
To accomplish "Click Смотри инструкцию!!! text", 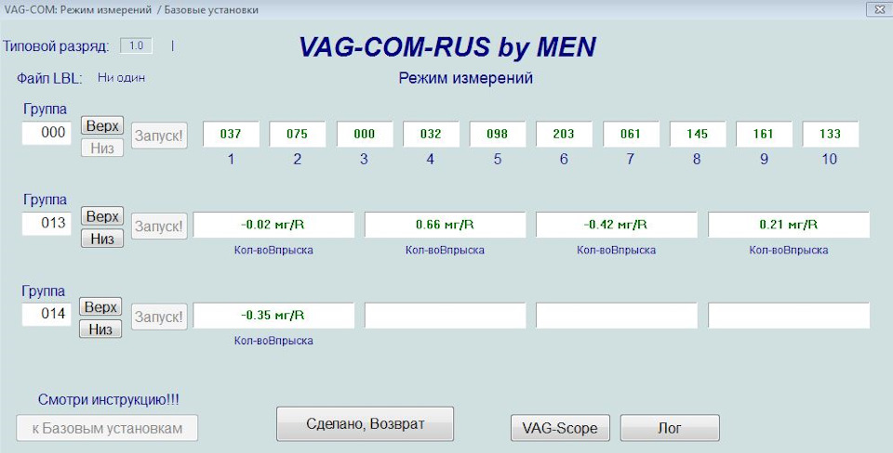I will tap(108, 399).
